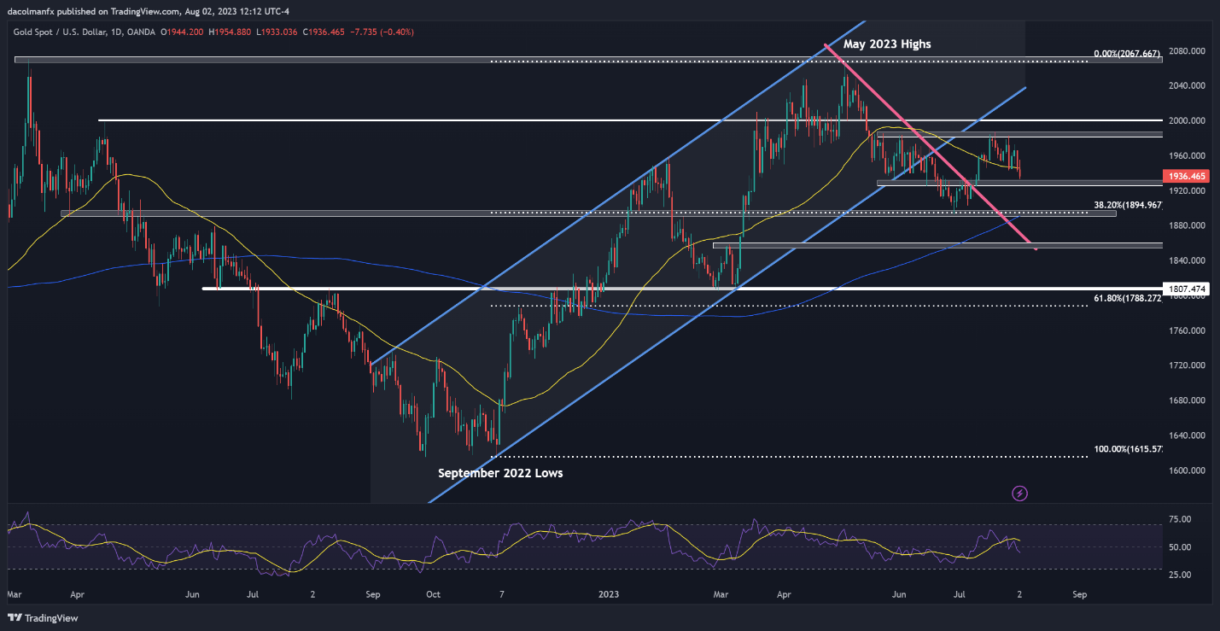Image resolution: width=1220 pixels, height=631 pixels.
Task: Click the Oct label on time axis
Action: coord(433,593)
